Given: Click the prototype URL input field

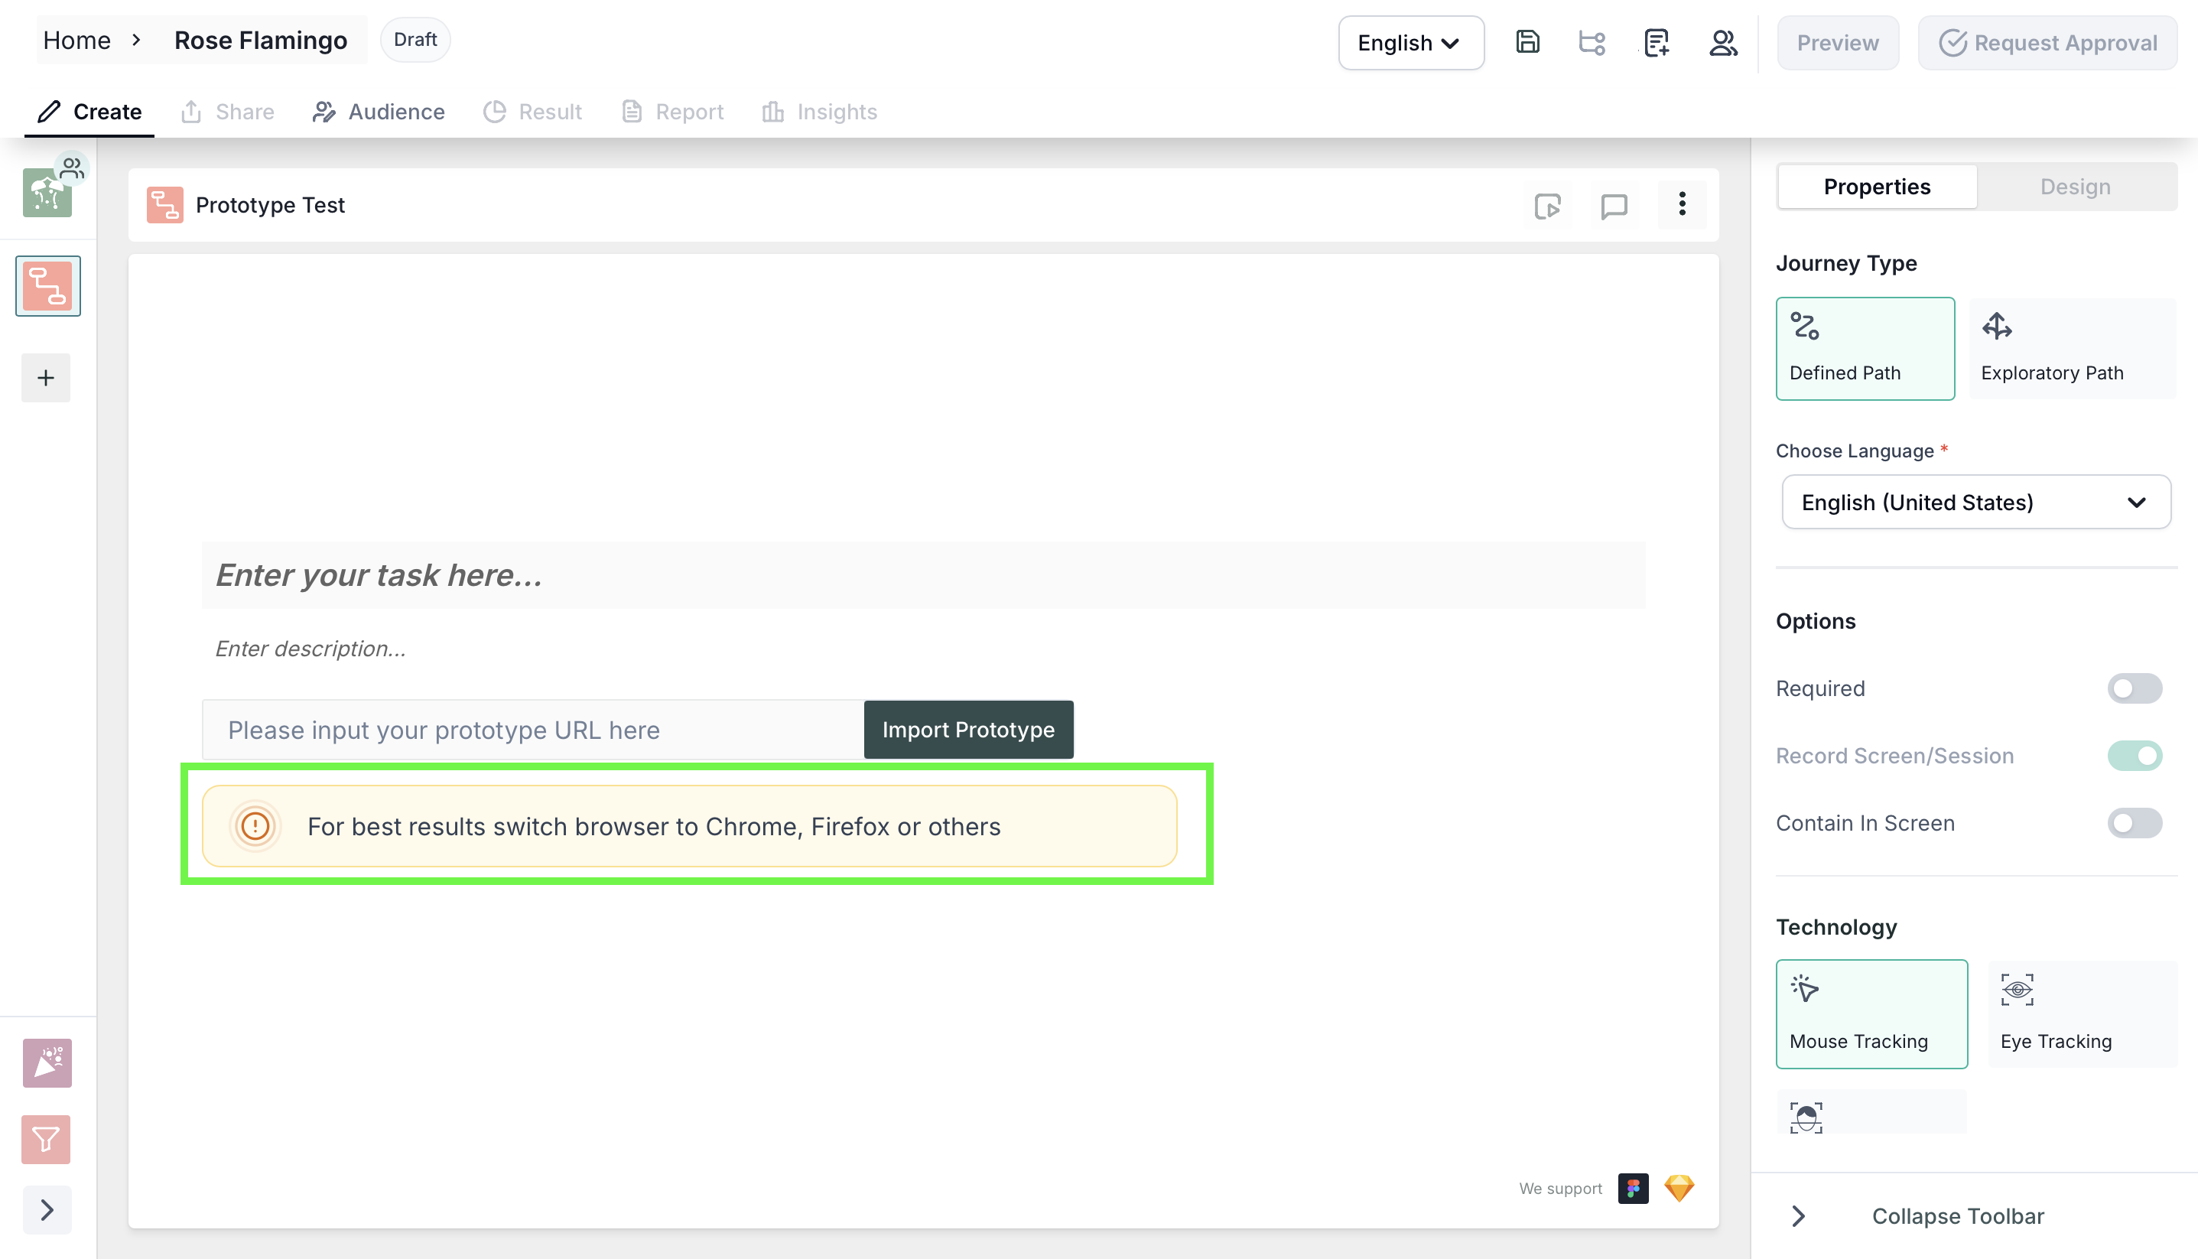Looking at the screenshot, I should pos(533,730).
